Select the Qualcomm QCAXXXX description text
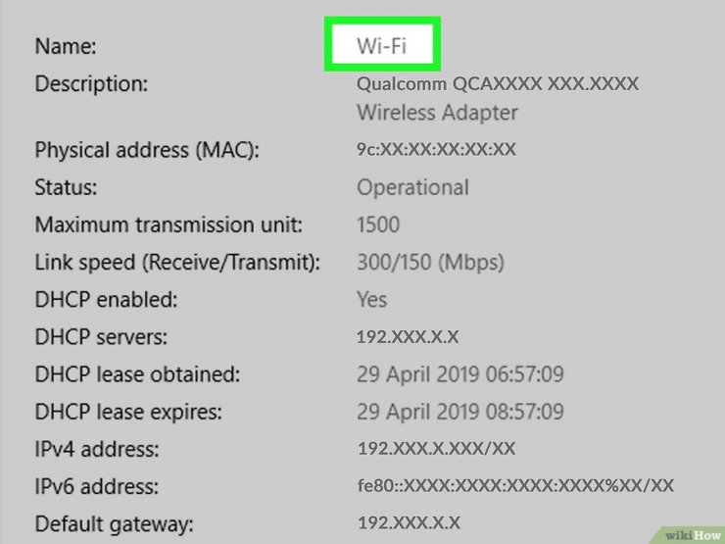The height and width of the screenshot is (544, 725). [498, 83]
